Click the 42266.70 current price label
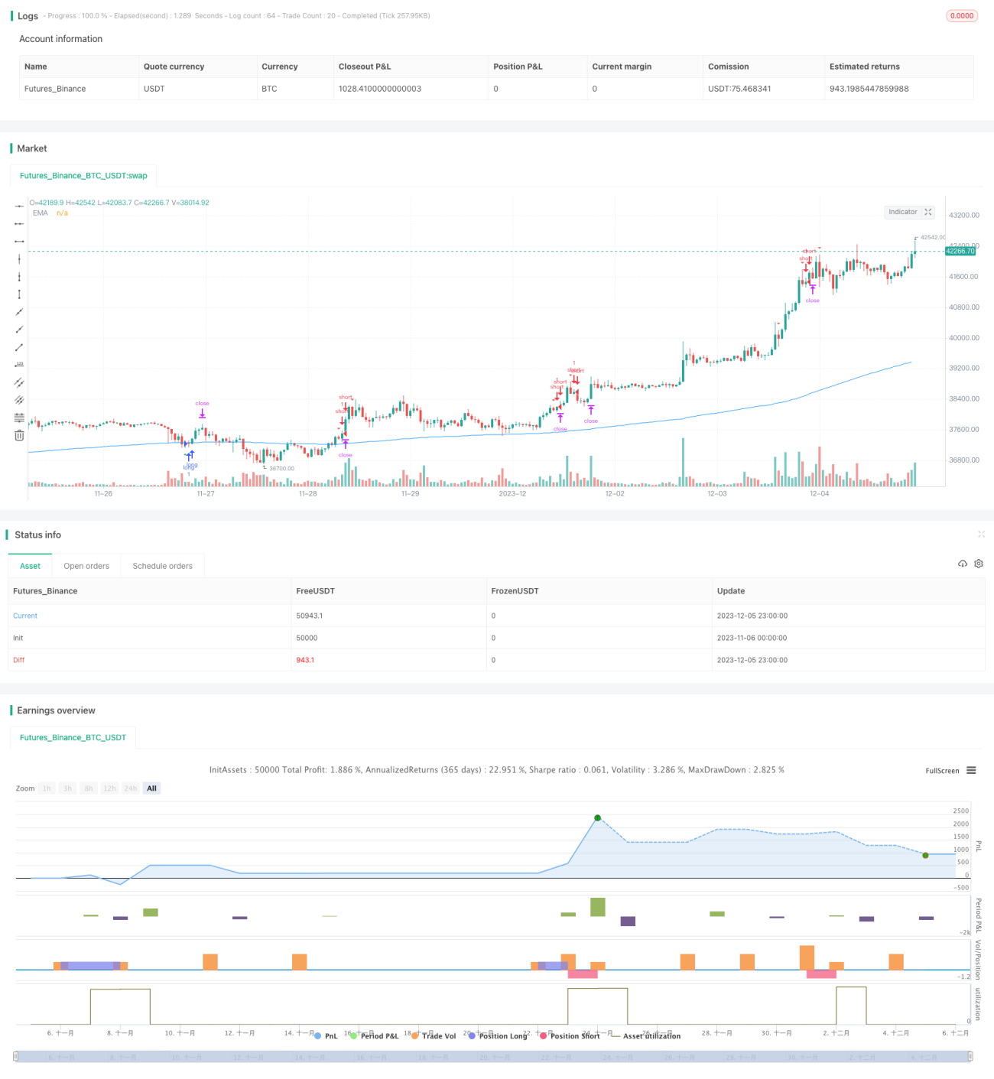Viewport: 994px width, 1079px height. coord(960,251)
